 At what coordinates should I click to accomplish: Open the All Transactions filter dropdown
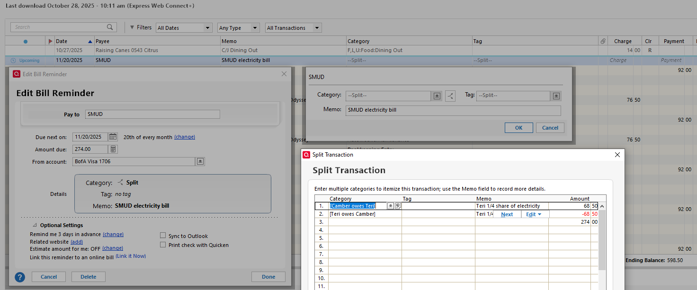pos(294,28)
